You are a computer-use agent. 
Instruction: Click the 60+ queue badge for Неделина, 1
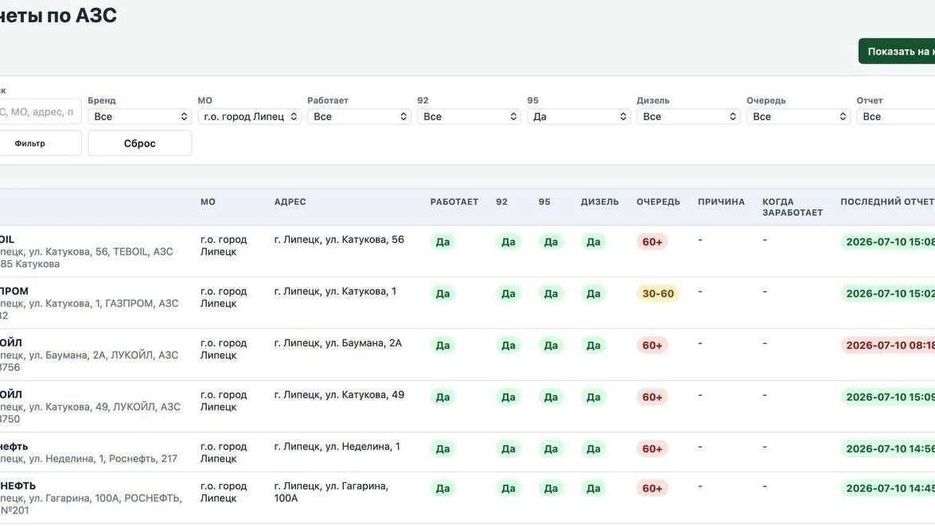click(x=652, y=449)
